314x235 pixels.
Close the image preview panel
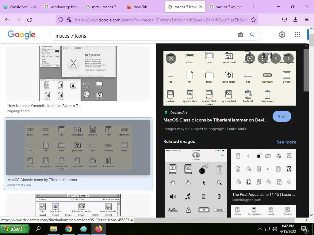pyautogui.click(x=171, y=58)
